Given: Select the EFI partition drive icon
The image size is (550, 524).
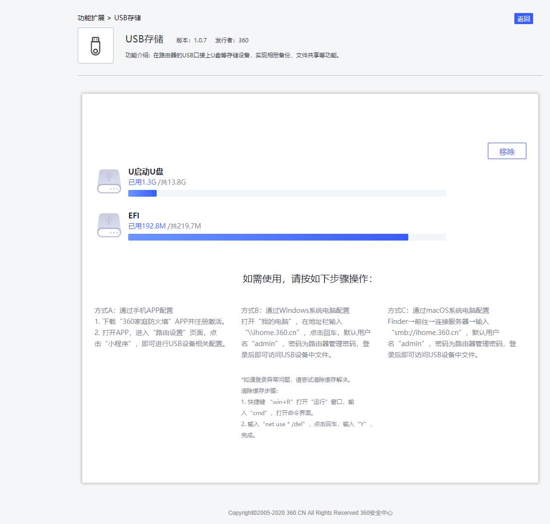Looking at the screenshot, I should coord(109,225).
